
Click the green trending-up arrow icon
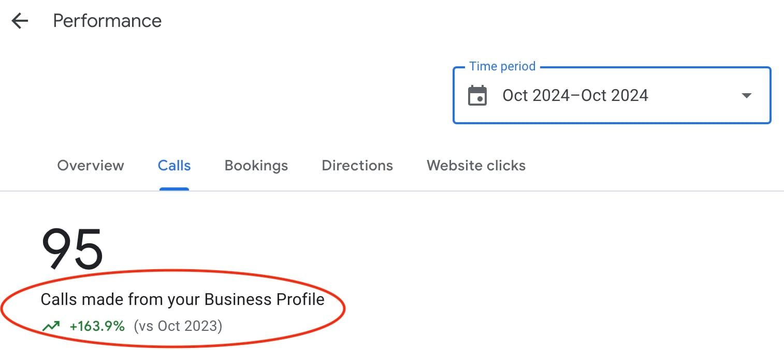pos(51,326)
